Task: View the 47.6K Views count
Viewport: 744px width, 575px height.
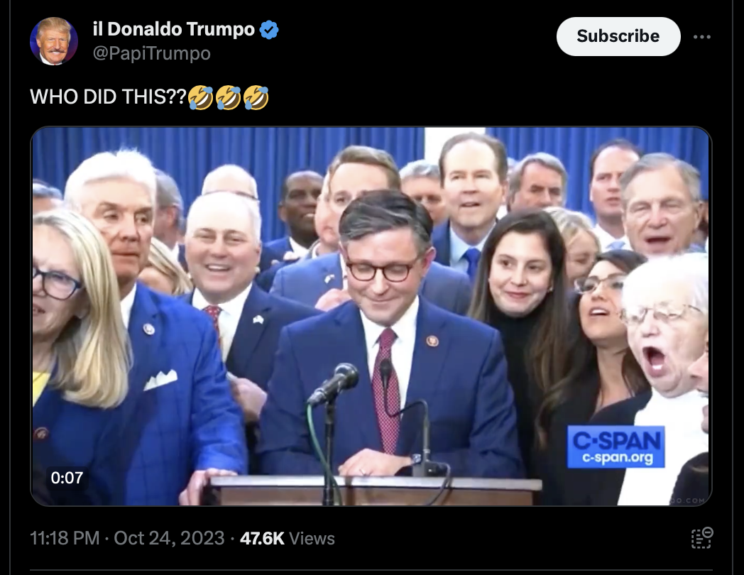Action: point(288,539)
